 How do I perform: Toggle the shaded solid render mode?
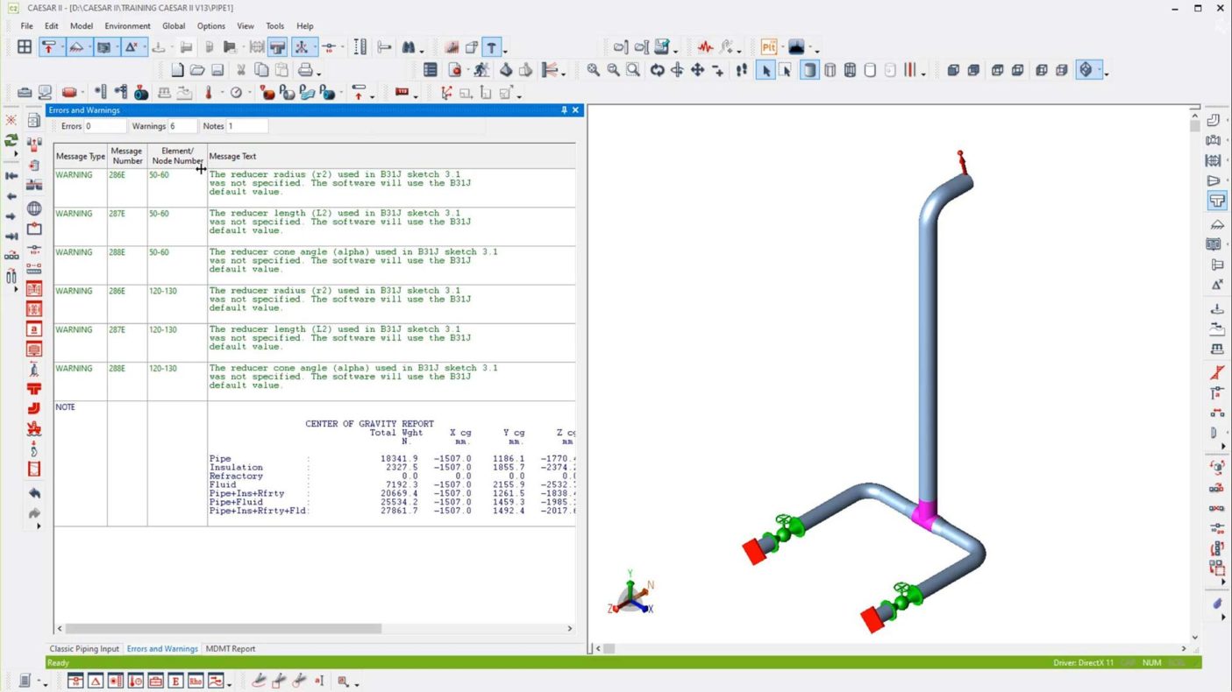pyautogui.click(x=809, y=70)
